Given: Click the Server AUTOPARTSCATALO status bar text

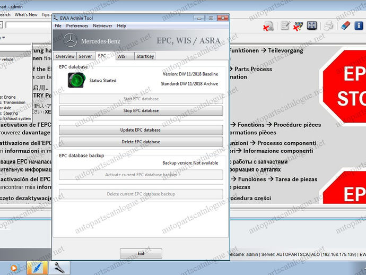Looking at the screenshot, I should click(x=309, y=254).
